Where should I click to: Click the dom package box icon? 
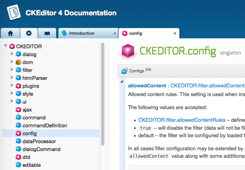[18, 62]
